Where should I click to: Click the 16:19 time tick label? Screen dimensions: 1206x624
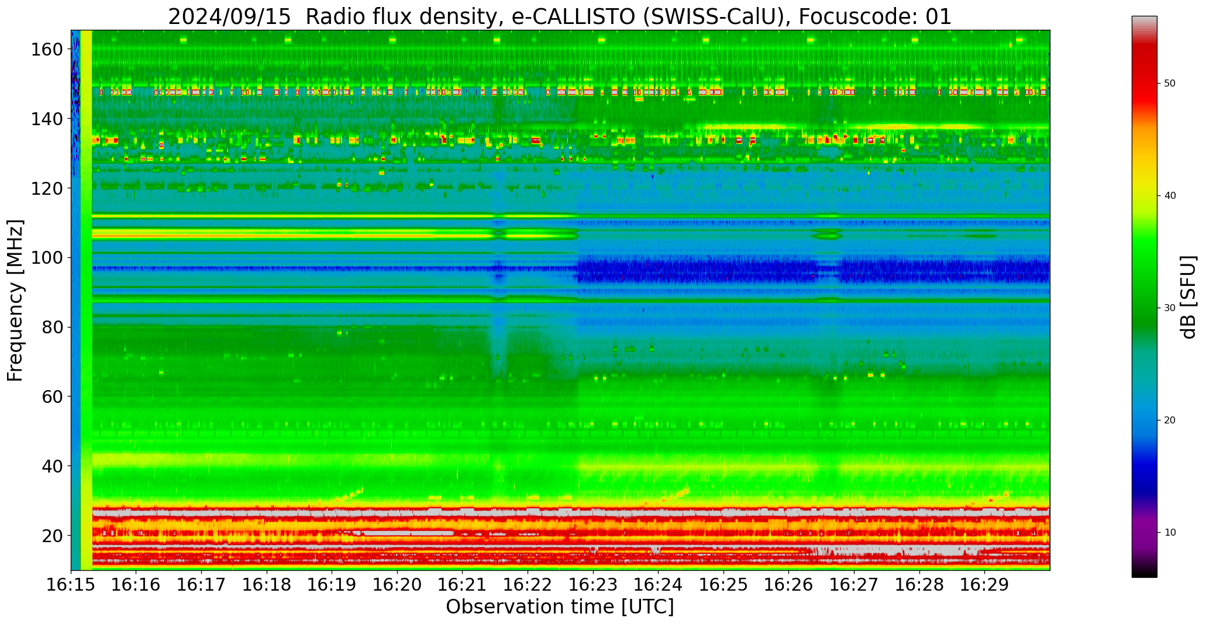[x=332, y=585]
